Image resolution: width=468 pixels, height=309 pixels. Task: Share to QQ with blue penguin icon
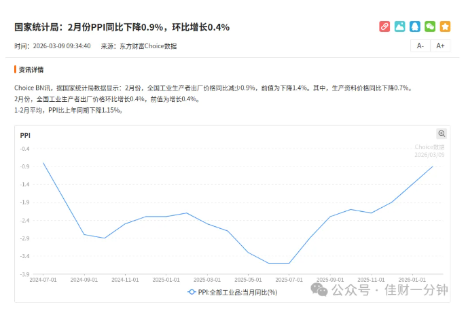(415, 26)
